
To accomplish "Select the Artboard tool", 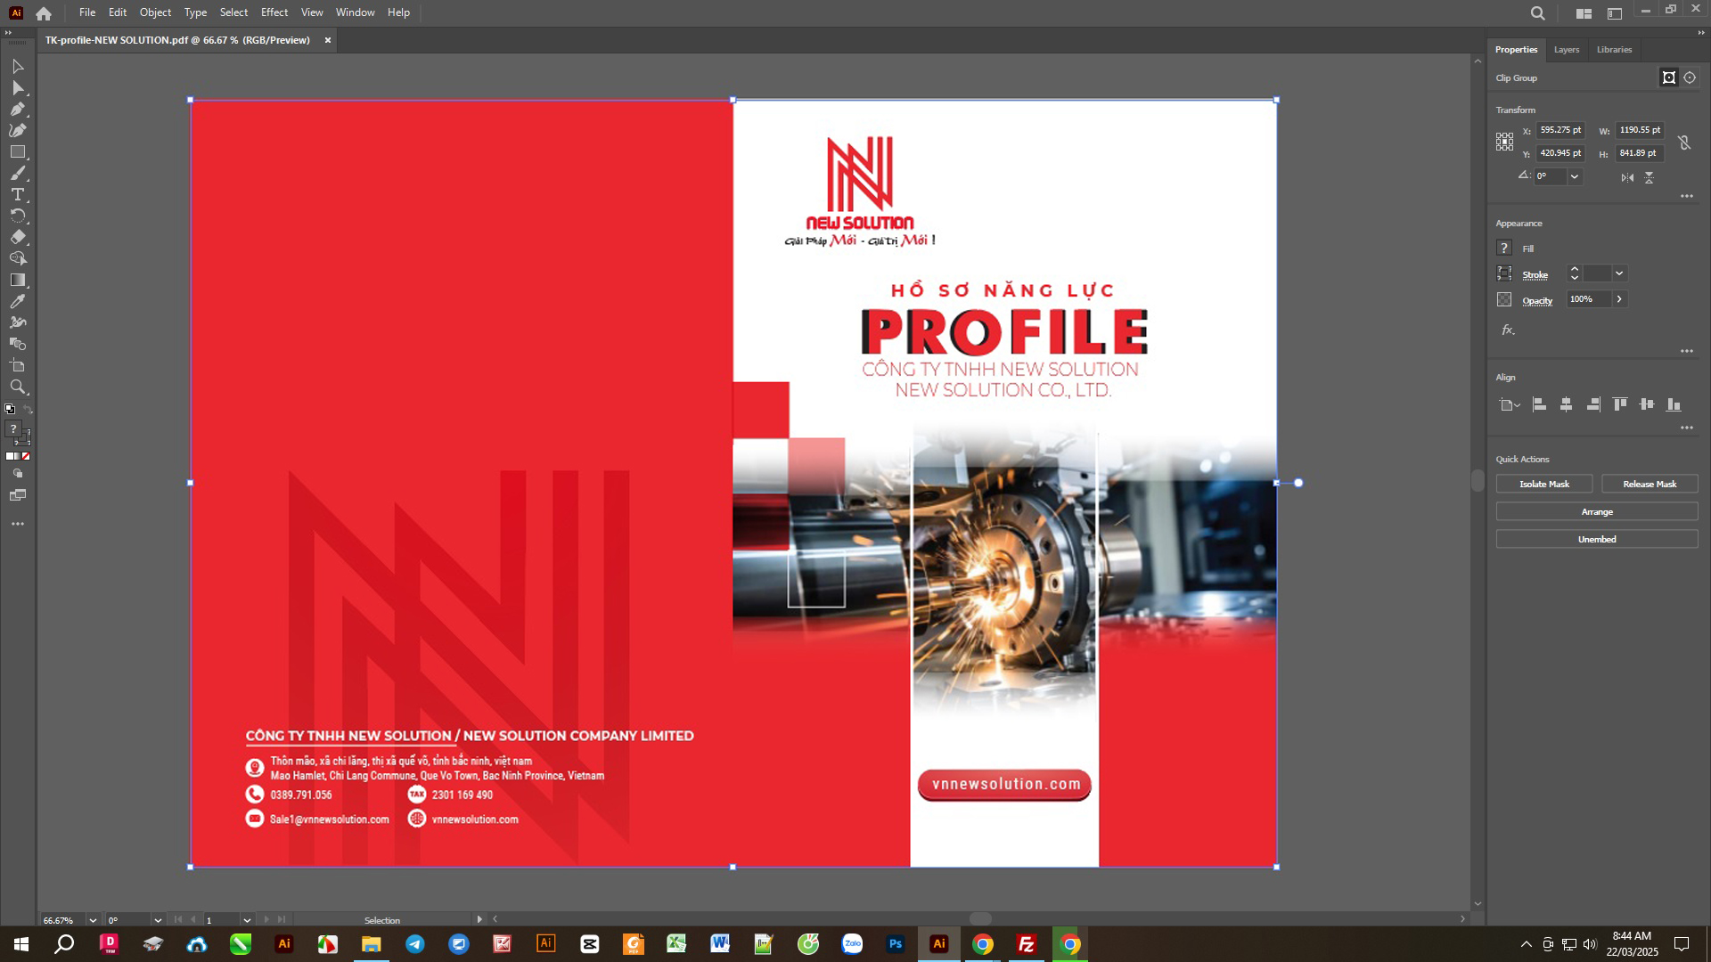I will [x=17, y=366].
